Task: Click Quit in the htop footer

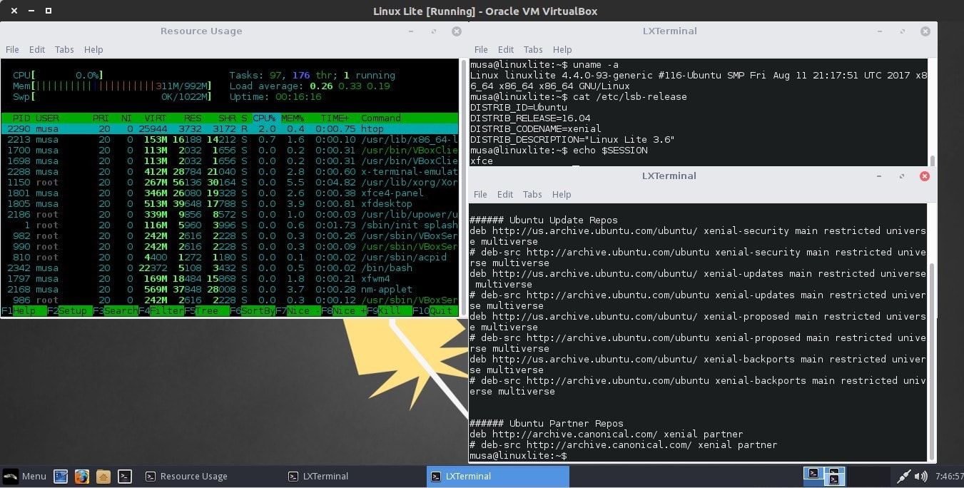Action: (440, 311)
